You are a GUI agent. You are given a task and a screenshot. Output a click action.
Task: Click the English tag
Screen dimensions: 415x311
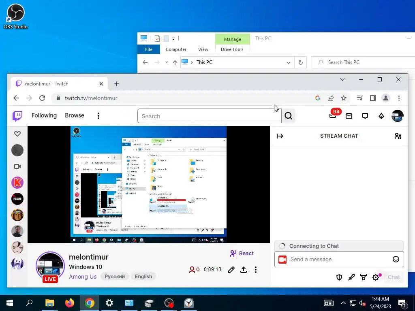[143, 277]
